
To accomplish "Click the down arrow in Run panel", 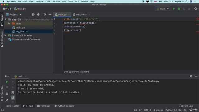I will pos(13,87).
